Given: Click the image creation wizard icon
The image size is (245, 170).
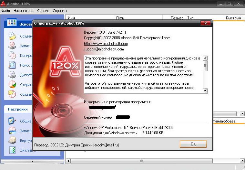Looking at the screenshot, I should pos(12,36).
